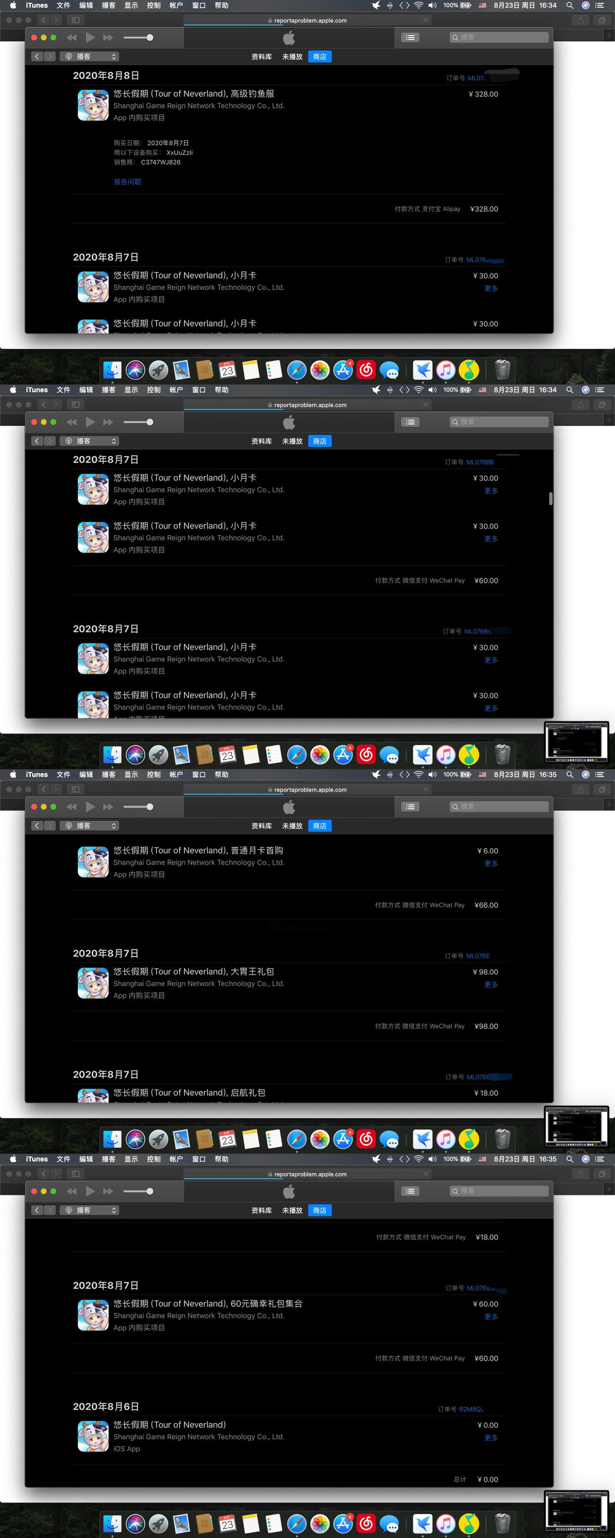
Task: Open Siri in Dock beneath the 大胃王礼包 window
Action: [x=136, y=1139]
